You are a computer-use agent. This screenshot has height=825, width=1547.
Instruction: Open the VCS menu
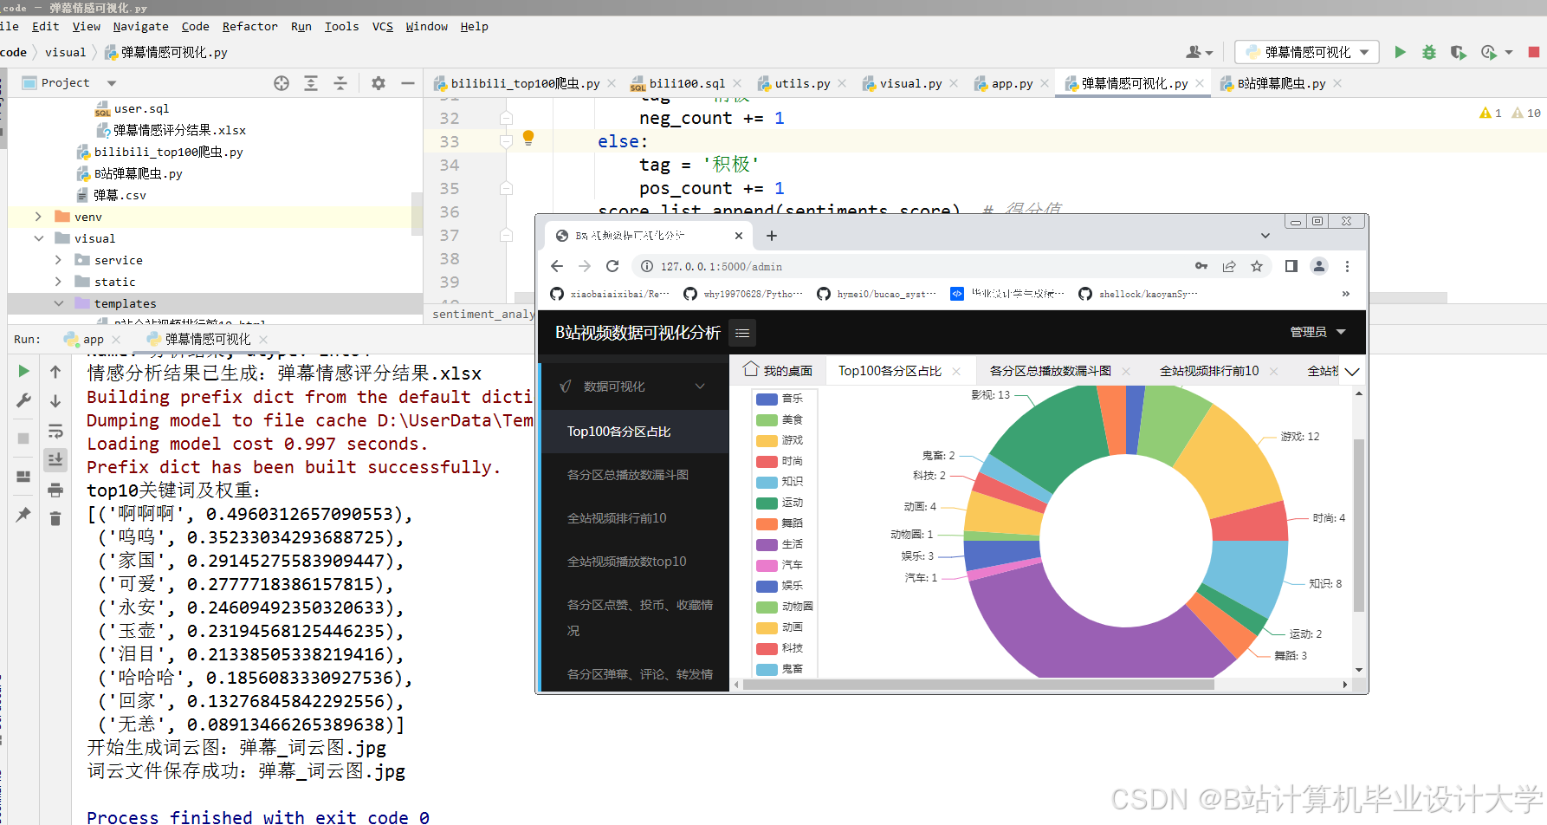point(383,27)
